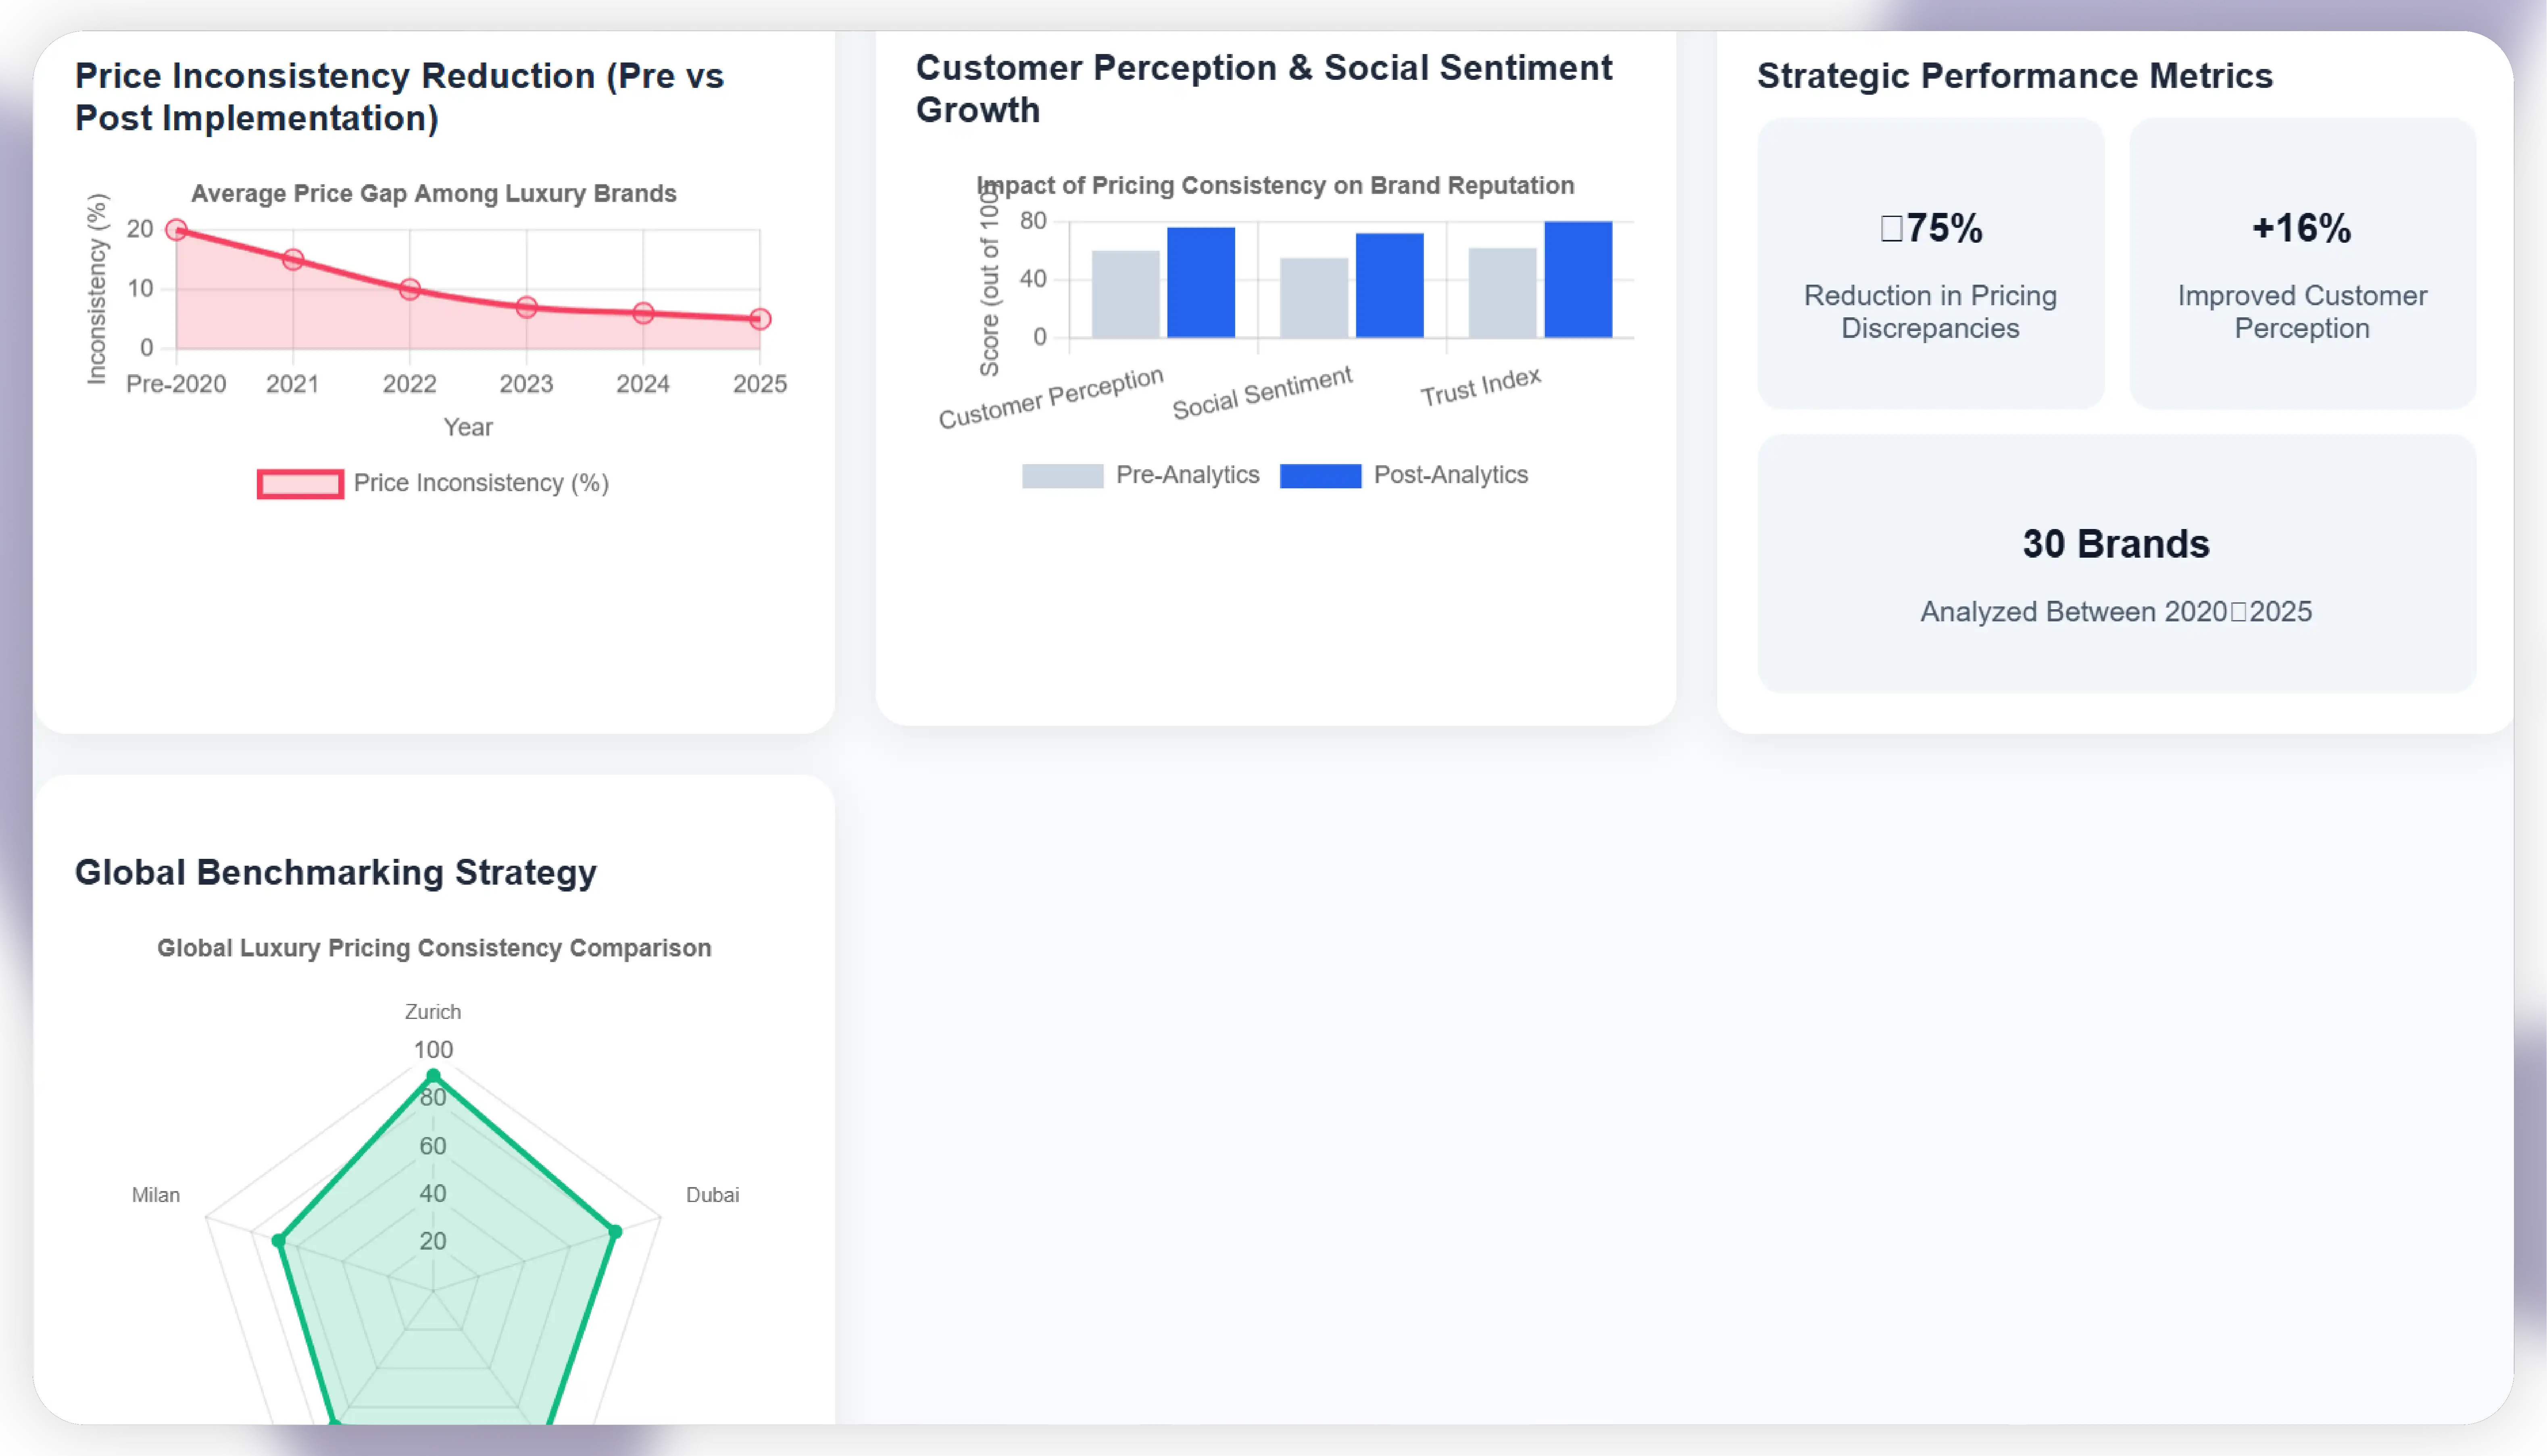2547x1456 pixels.
Task: Click the blue Trust Index Post-Analytics bar
Action: click(1577, 280)
